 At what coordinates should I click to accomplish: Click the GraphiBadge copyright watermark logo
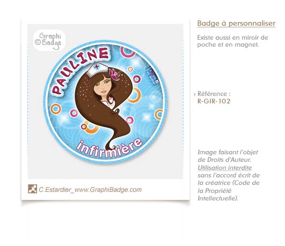coord(49,40)
